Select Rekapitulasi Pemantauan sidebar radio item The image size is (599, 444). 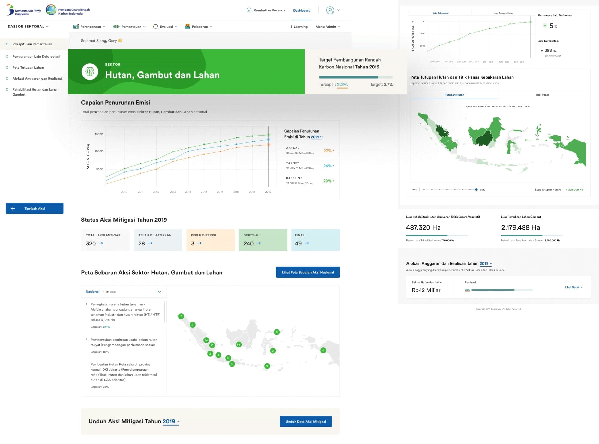tap(7, 44)
